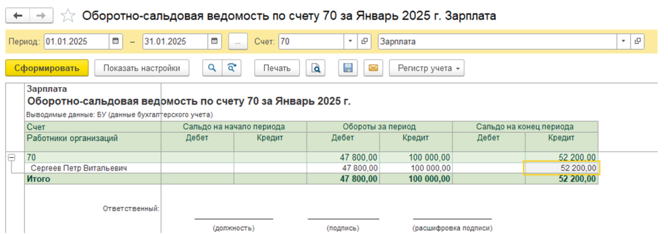Open search with magnifier icon
The height and width of the screenshot is (234, 668).
pos(212,68)
